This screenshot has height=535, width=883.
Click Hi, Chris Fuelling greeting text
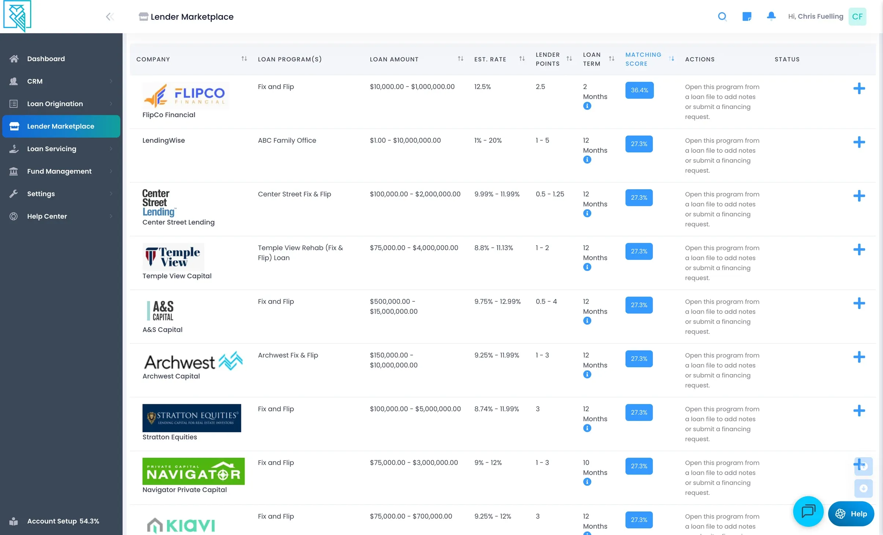point(816,17)
